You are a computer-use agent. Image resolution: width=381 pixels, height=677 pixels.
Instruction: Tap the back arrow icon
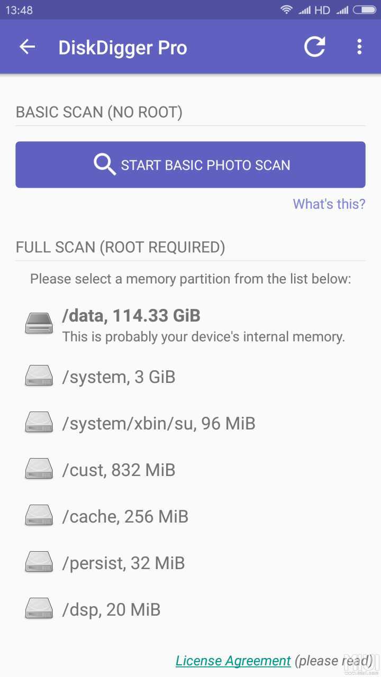click(27, 47)
